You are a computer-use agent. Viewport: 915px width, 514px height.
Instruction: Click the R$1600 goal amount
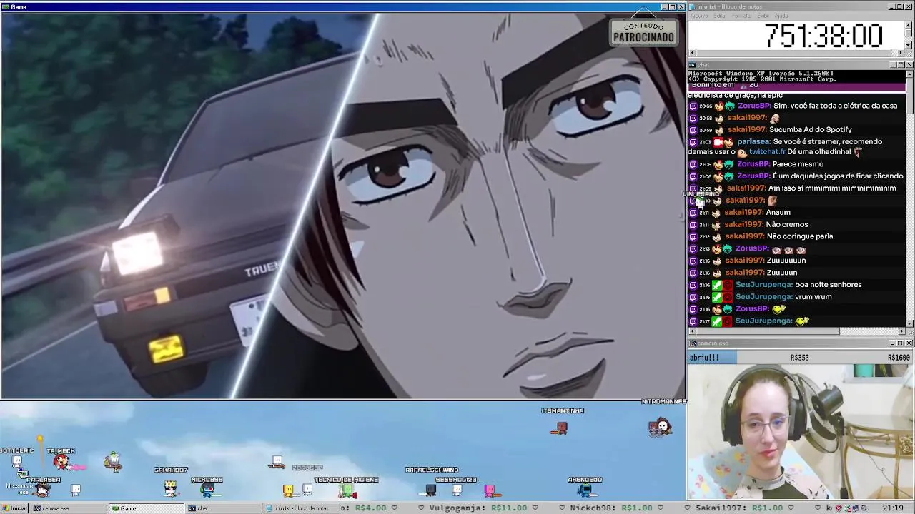(x=900, y=358)
